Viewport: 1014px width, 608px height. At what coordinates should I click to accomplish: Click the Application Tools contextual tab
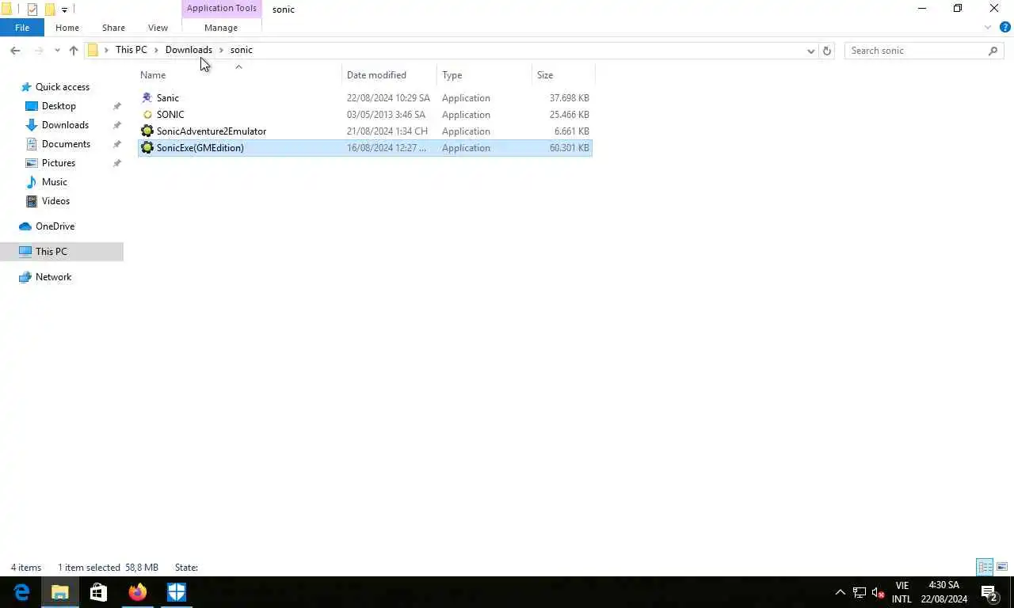(222, 8)
